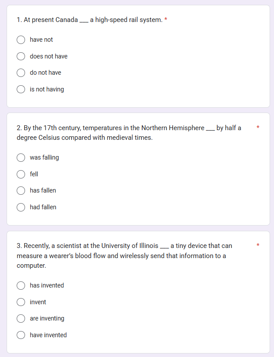Image resolution: width=274 pixels, height=357 pixels.
Task: Pick 'are inventing' radio button
Action: 21,318
